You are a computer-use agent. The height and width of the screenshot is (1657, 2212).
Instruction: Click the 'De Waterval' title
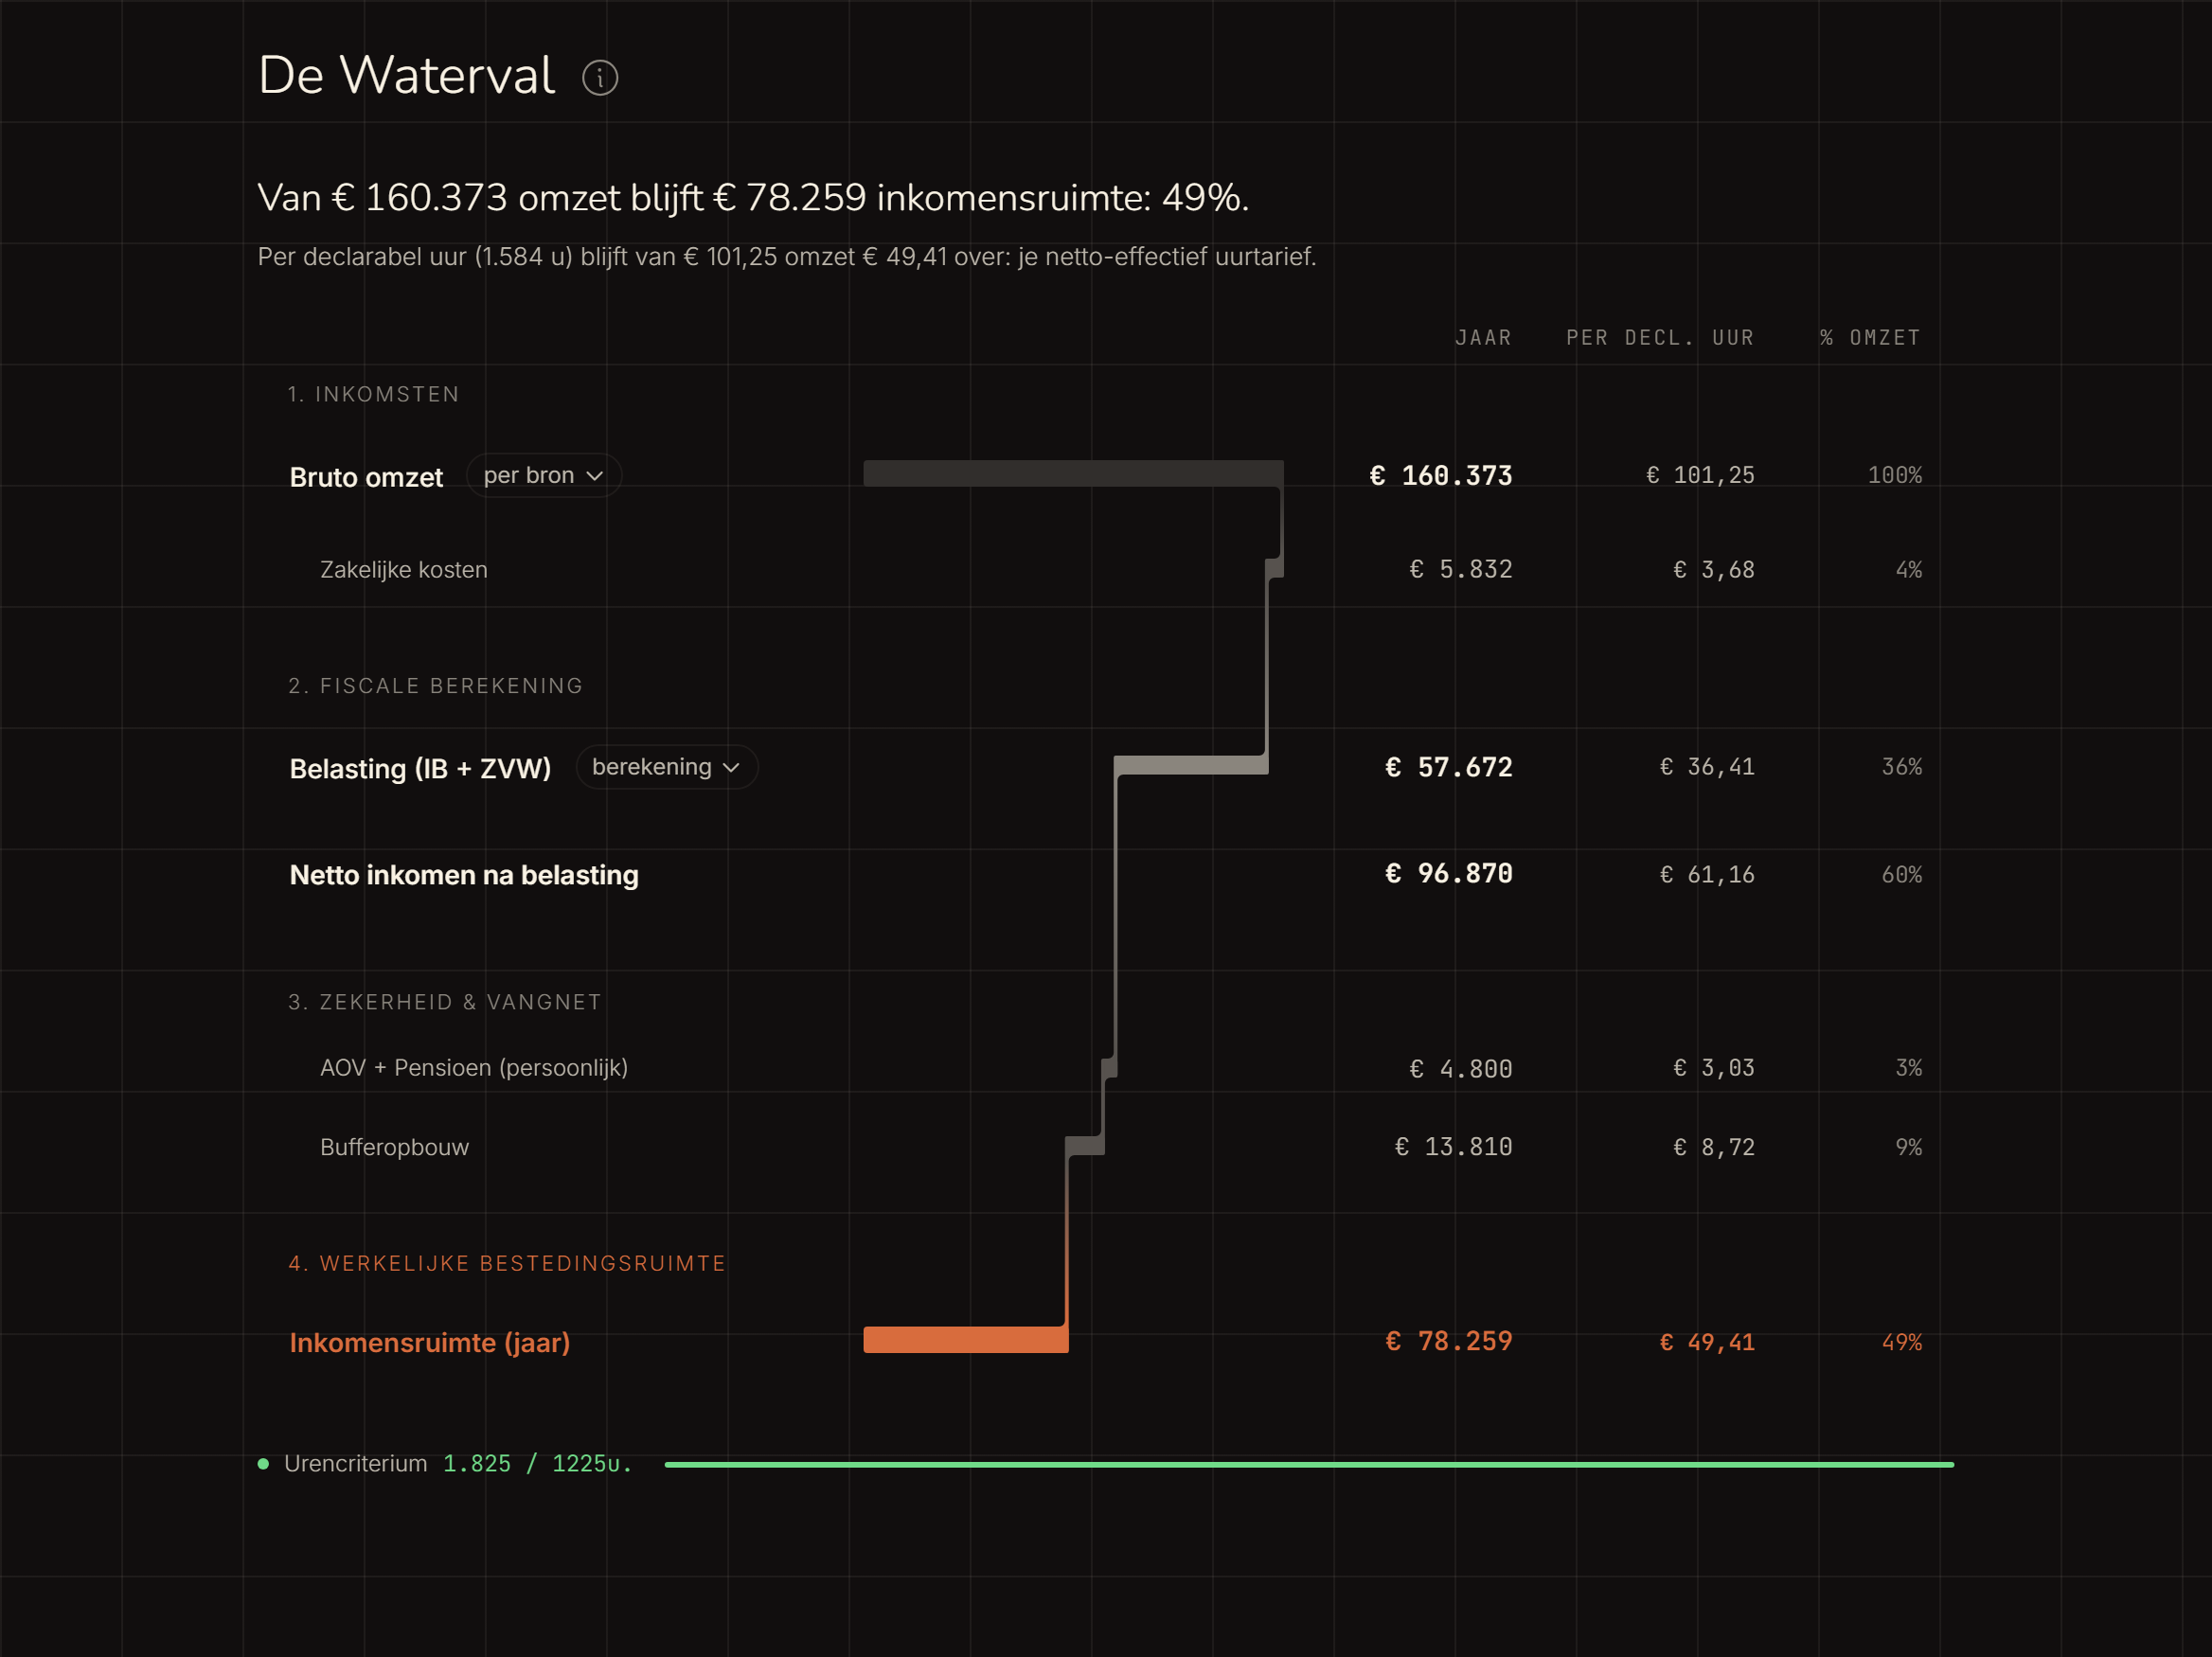point(406,76)
